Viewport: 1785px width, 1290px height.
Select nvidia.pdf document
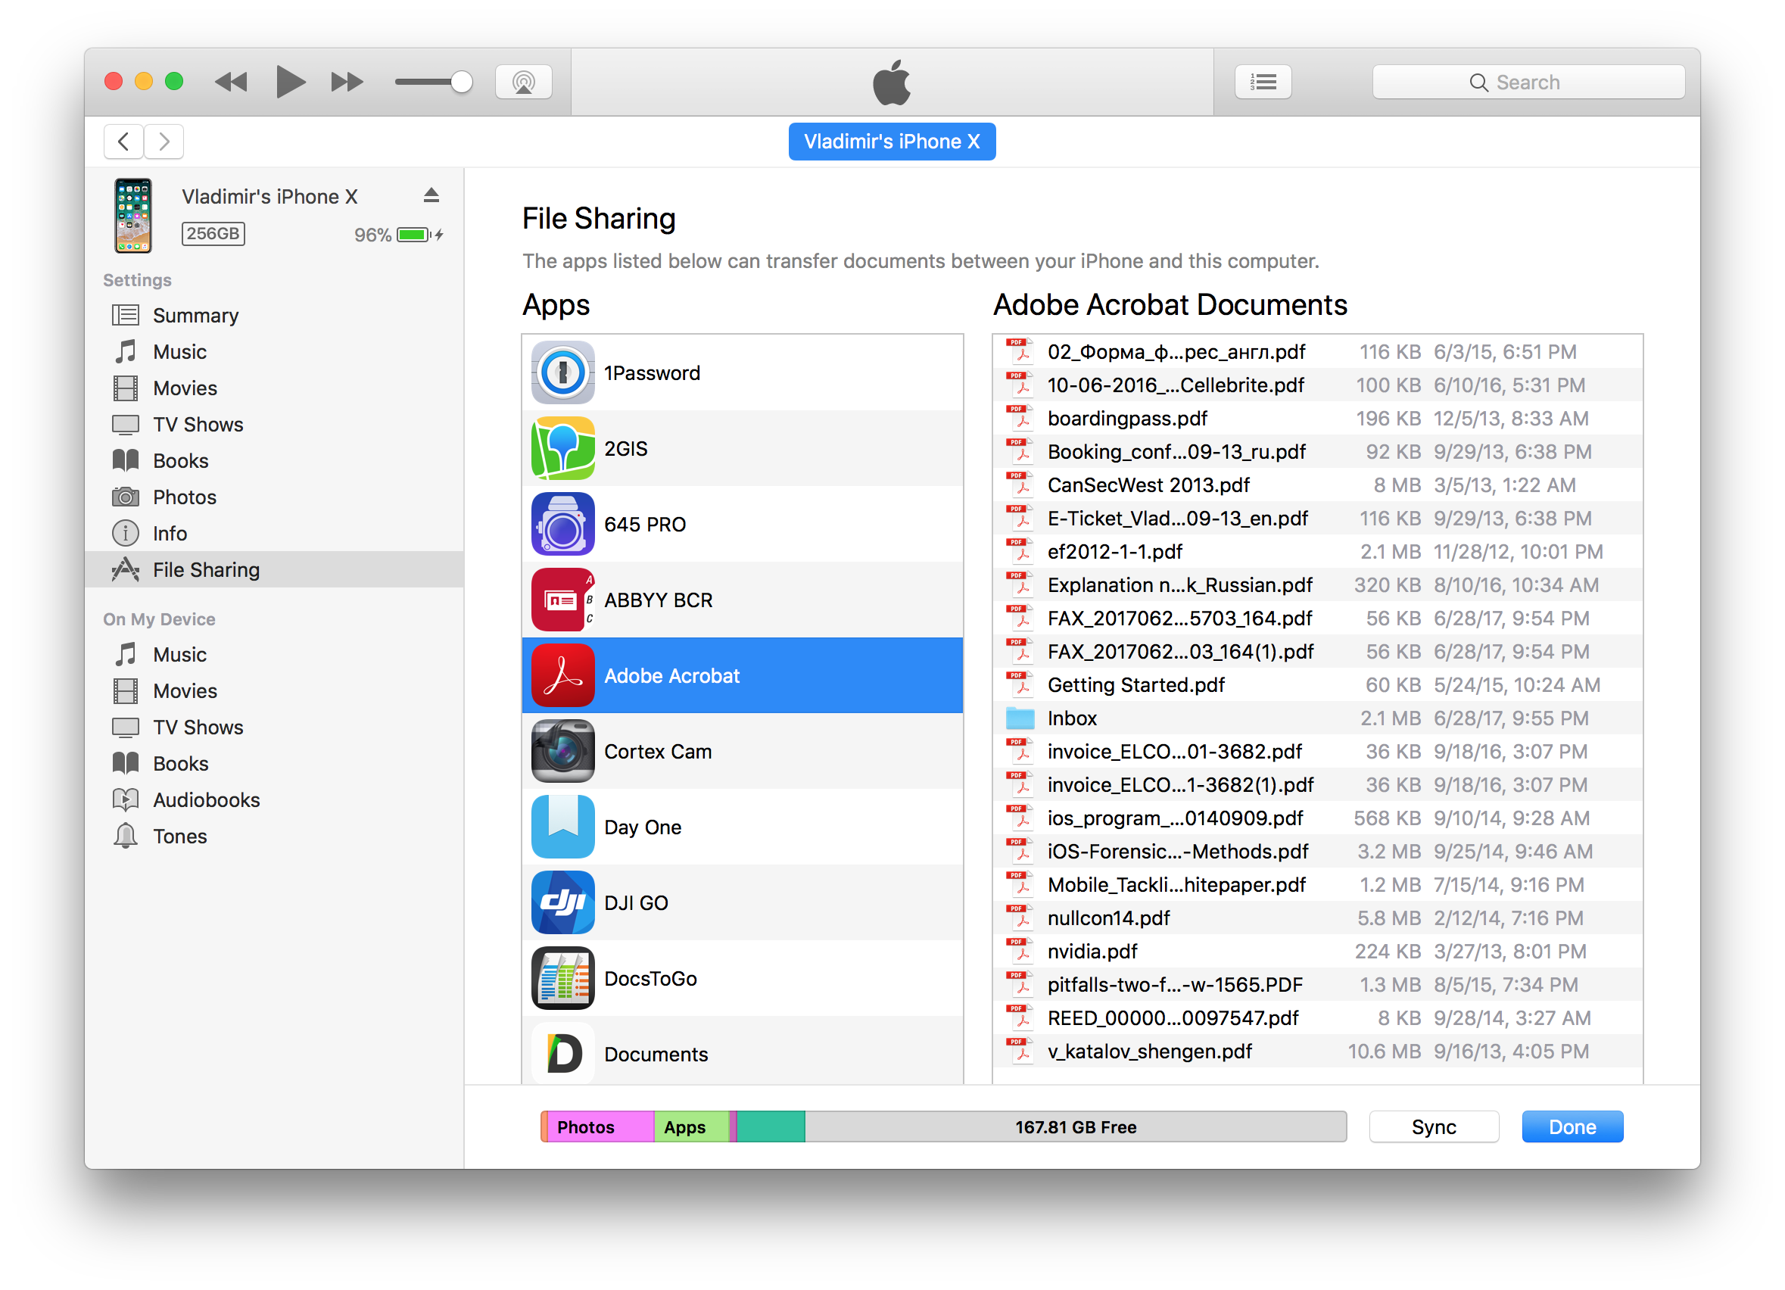[x=1317, y=951]
